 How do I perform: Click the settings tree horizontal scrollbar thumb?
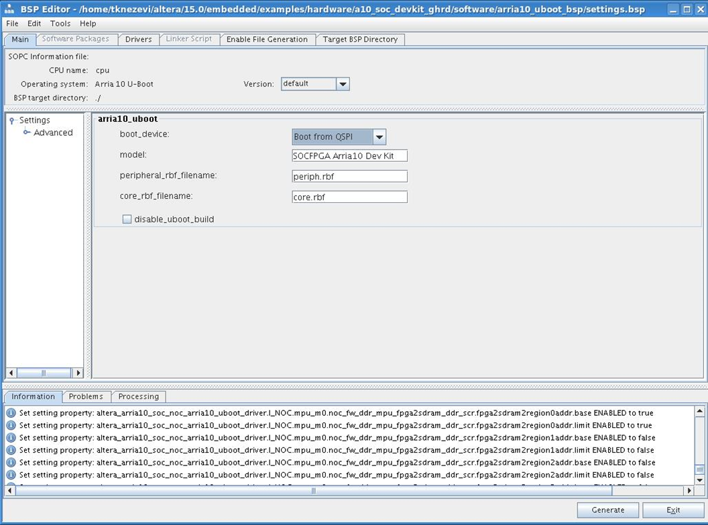point(44,373)
